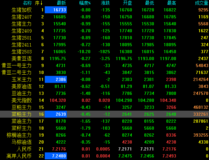The image size is (209, 160).
Task: Select the 美黄豆连 contract name
Action: pyautogui.click(x=21, y=58)
